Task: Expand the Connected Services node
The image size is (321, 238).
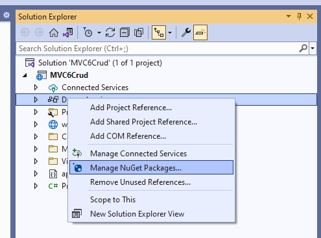Action: [36, 88]
